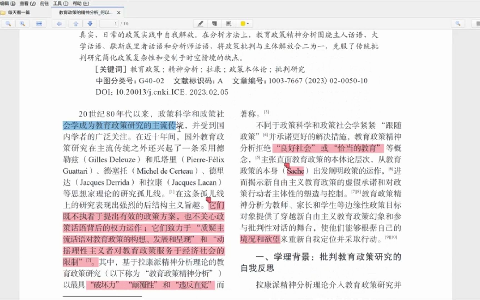Click the highlight “良好社会” 或 “恰当的教育”
The height and width of the screenshot is (300, 480).
pyautogui.click(x=328, y=148)
